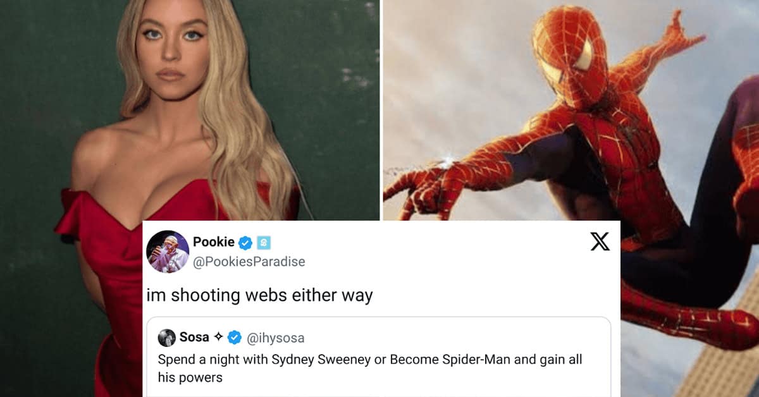Click Pookie's blue verified checkmark badge

tap(246, 242)
